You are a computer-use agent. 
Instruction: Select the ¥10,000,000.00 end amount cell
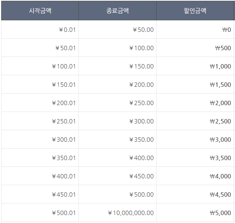tap(117, 213)
